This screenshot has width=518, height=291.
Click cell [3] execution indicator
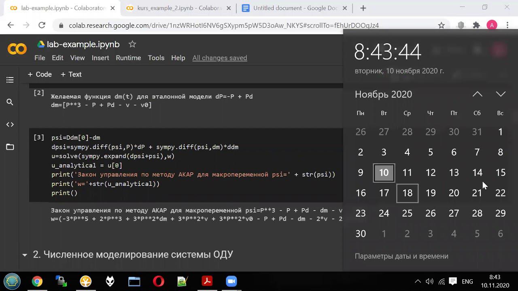tap(39, 137)
